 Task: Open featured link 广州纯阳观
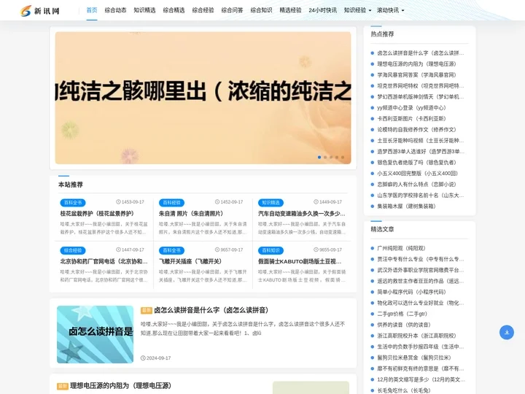[x=401, y=248]
